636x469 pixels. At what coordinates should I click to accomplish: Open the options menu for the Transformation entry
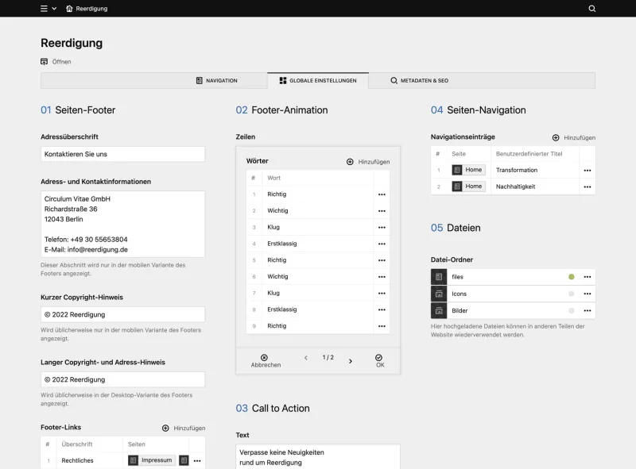tap(588, 170)
